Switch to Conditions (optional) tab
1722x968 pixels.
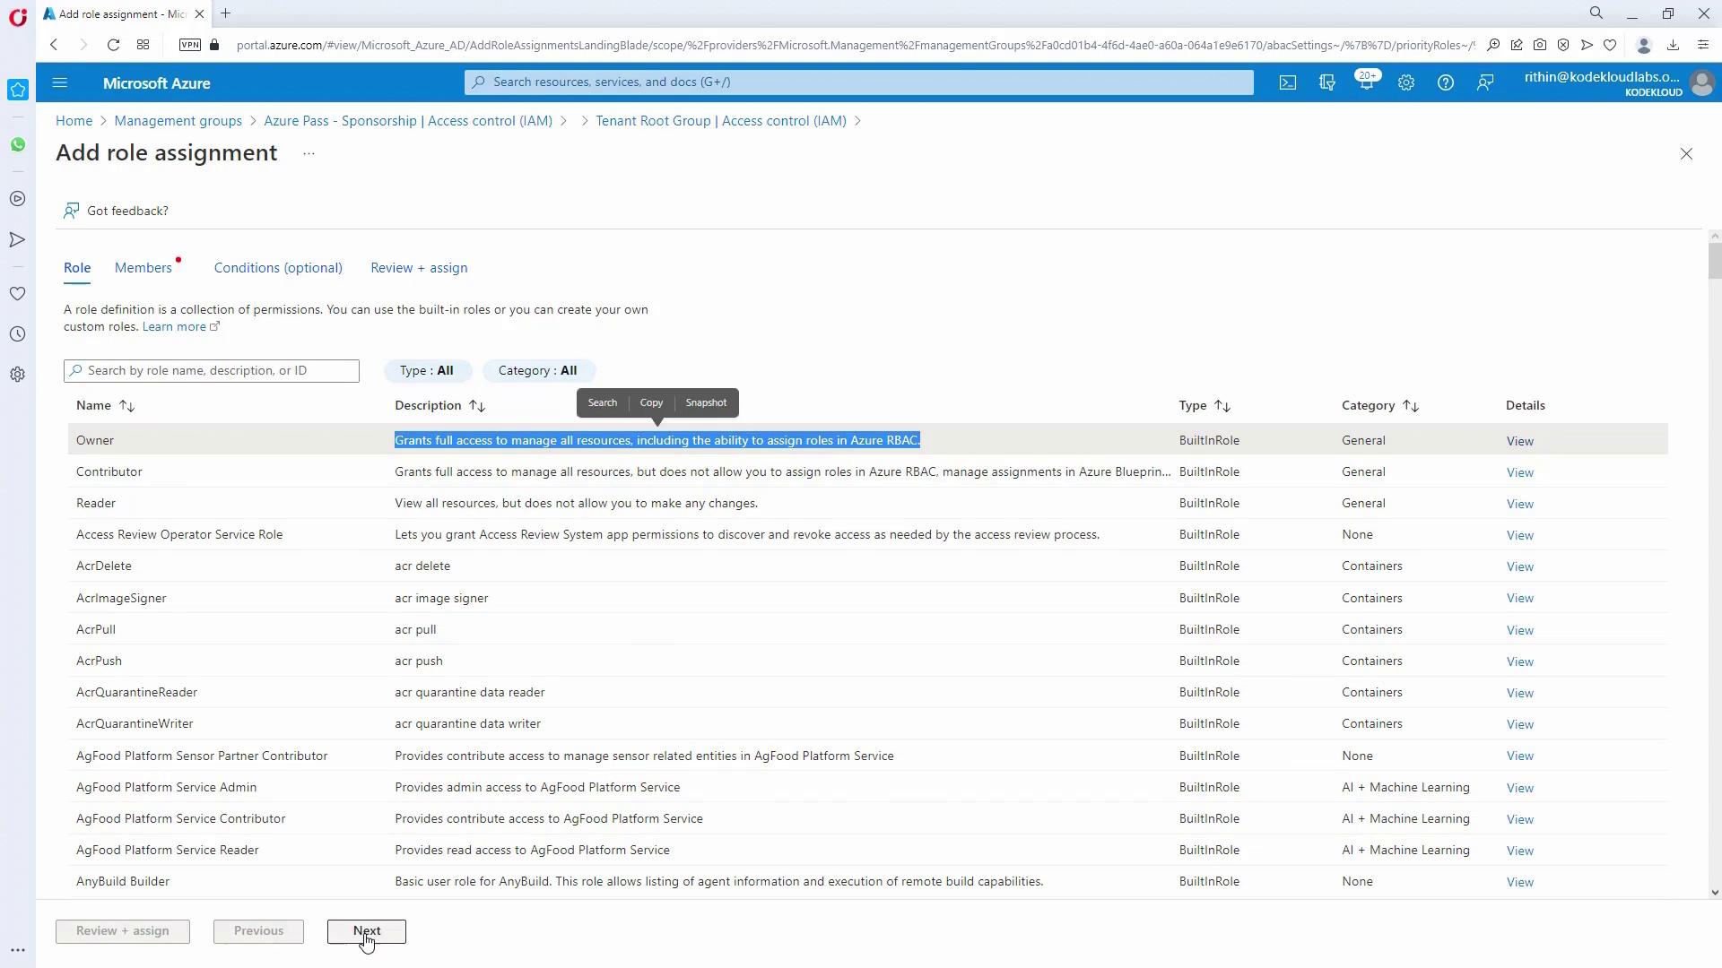click(278, 268)
